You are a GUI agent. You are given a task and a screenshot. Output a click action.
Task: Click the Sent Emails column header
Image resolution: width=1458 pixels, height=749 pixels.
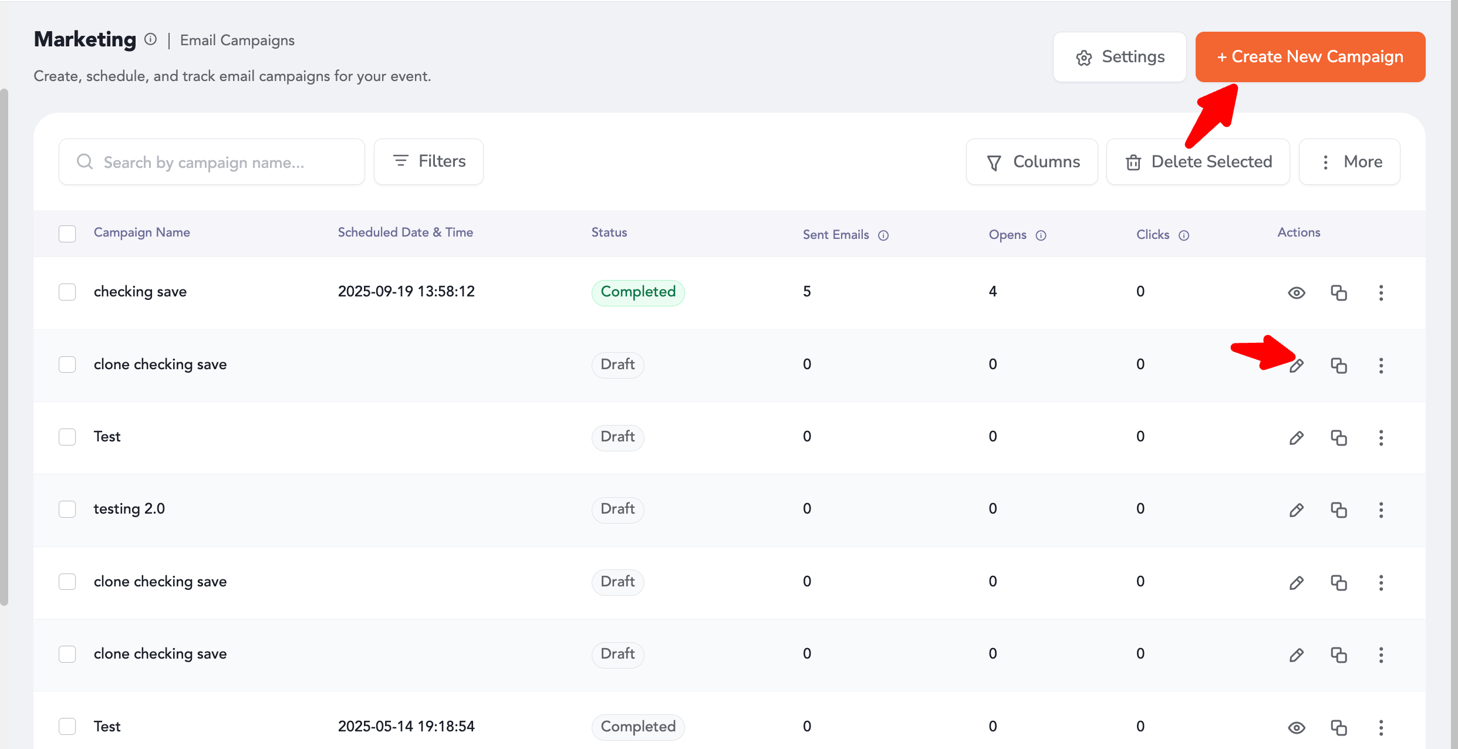[x=836, y=235]
